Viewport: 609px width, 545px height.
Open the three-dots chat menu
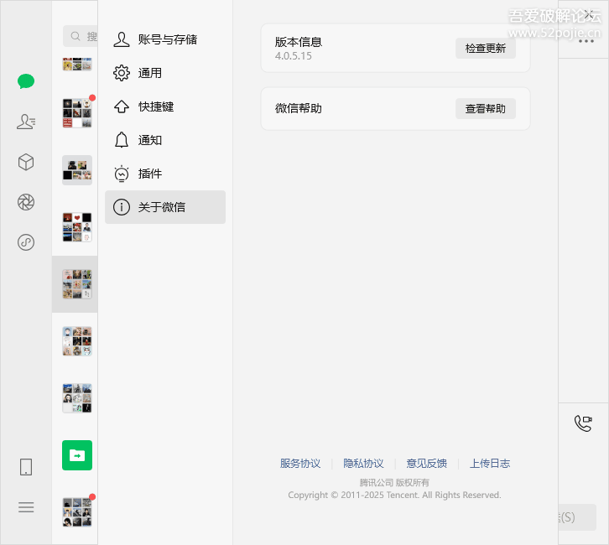[586, 41]
